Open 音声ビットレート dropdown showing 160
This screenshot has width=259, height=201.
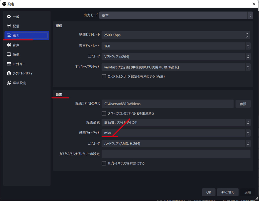(x=176, y=46)
